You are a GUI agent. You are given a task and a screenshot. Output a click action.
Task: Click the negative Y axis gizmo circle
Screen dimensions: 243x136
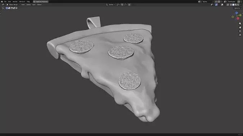[x=233, y=17]
